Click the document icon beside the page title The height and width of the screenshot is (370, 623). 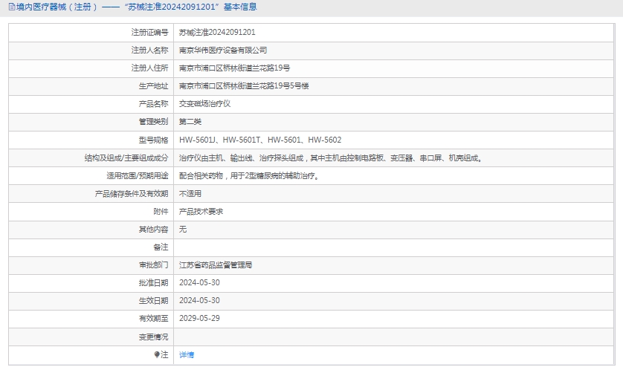tap(10, 7)
